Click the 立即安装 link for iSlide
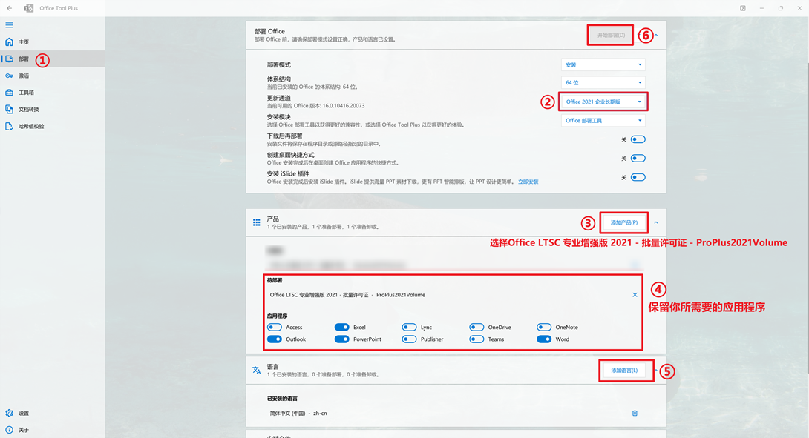The image size is (809, 438). pos(528,182)
